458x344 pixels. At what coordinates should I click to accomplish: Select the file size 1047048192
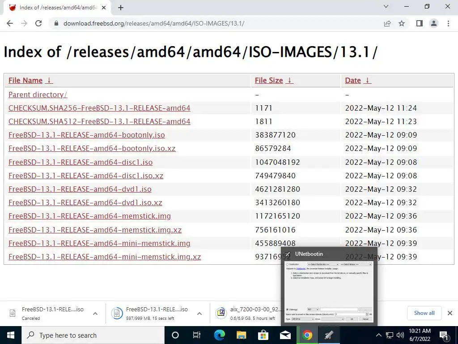(x=277, y=162)
